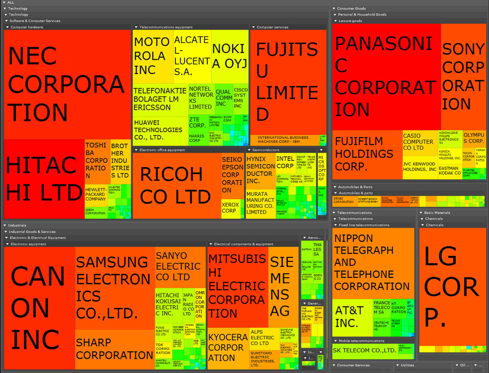Select the SK Telecom Co., Ltd. tile
Image resolution: width=489 pixels, height=373 pixels.
(364, 350)
